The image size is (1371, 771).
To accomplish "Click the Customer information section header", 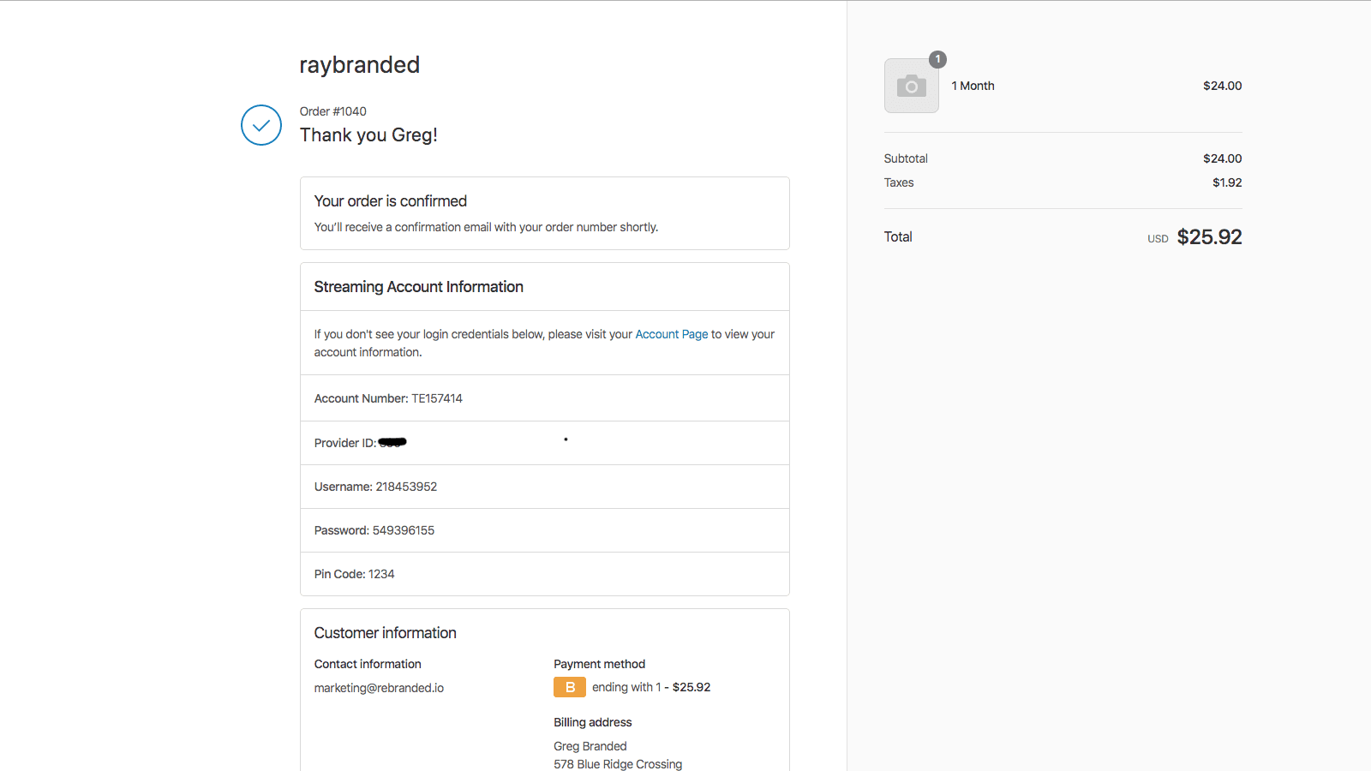I will [x=385, y=632].
